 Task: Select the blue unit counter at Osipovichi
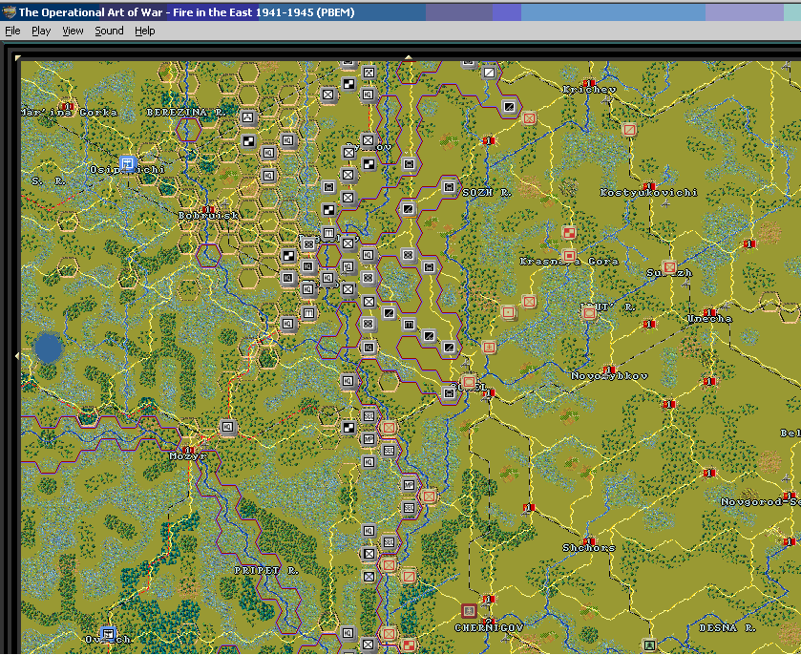tap(127, 163)
